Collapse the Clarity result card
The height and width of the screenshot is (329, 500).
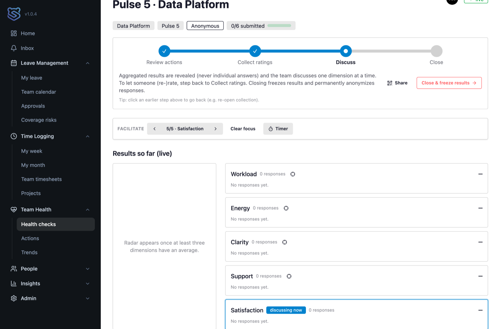coord(480,242)
